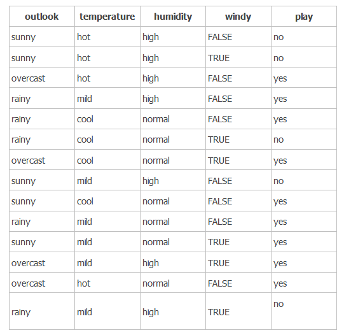Select TRUE in the rainy cool row

coord(219,139)
